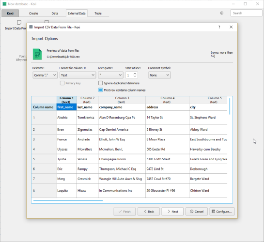Click the 505 Exeter Rd cell
Viewport: 264px width, 242px height.
click(167, 149)
